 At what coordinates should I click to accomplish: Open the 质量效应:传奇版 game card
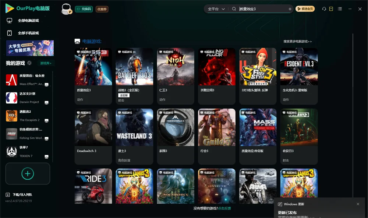point(258,137)
